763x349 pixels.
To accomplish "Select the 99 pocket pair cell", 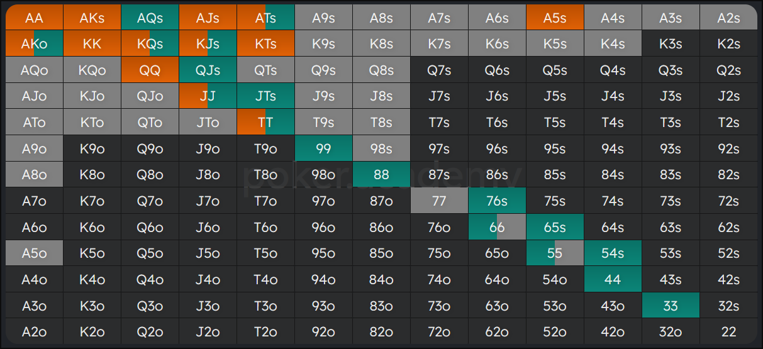I will point(324,148).
